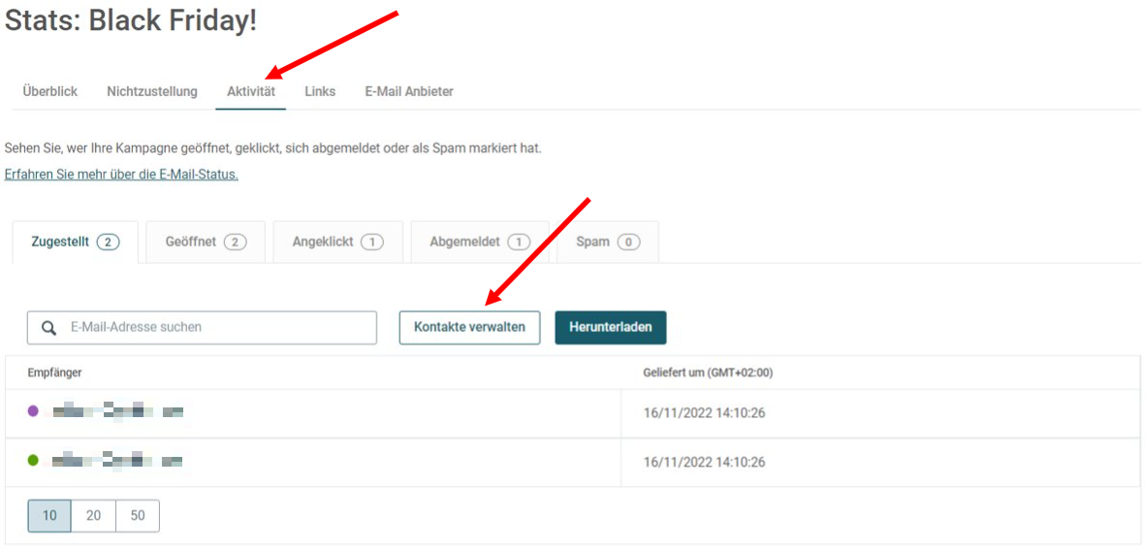Viewport: 1147px width, 551px height.
Task: Set page size to 50
Action: [x=138, y=516]
